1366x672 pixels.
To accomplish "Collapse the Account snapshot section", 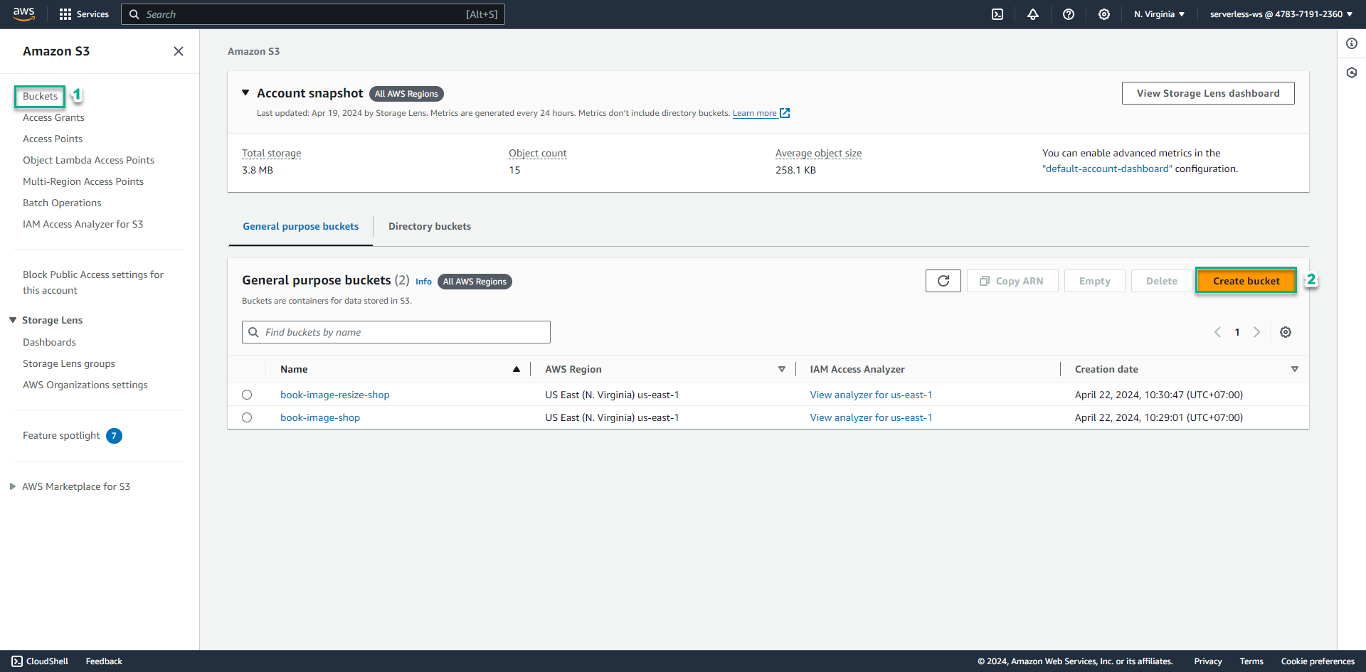I will click(245, 92).
